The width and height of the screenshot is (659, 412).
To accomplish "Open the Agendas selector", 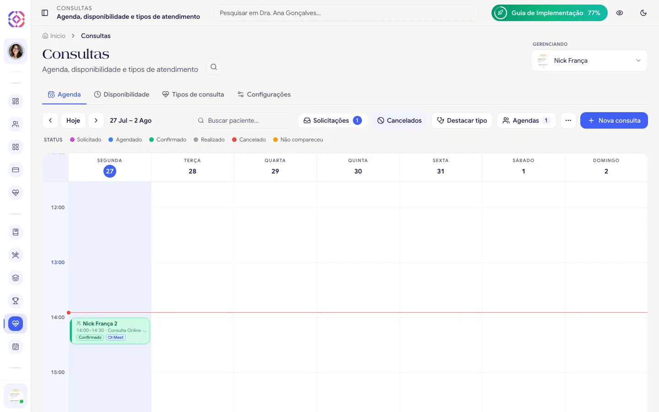I will tap(526, 120).
